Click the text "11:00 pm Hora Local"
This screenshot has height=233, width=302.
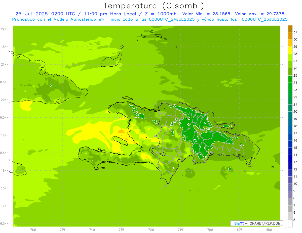112,14
